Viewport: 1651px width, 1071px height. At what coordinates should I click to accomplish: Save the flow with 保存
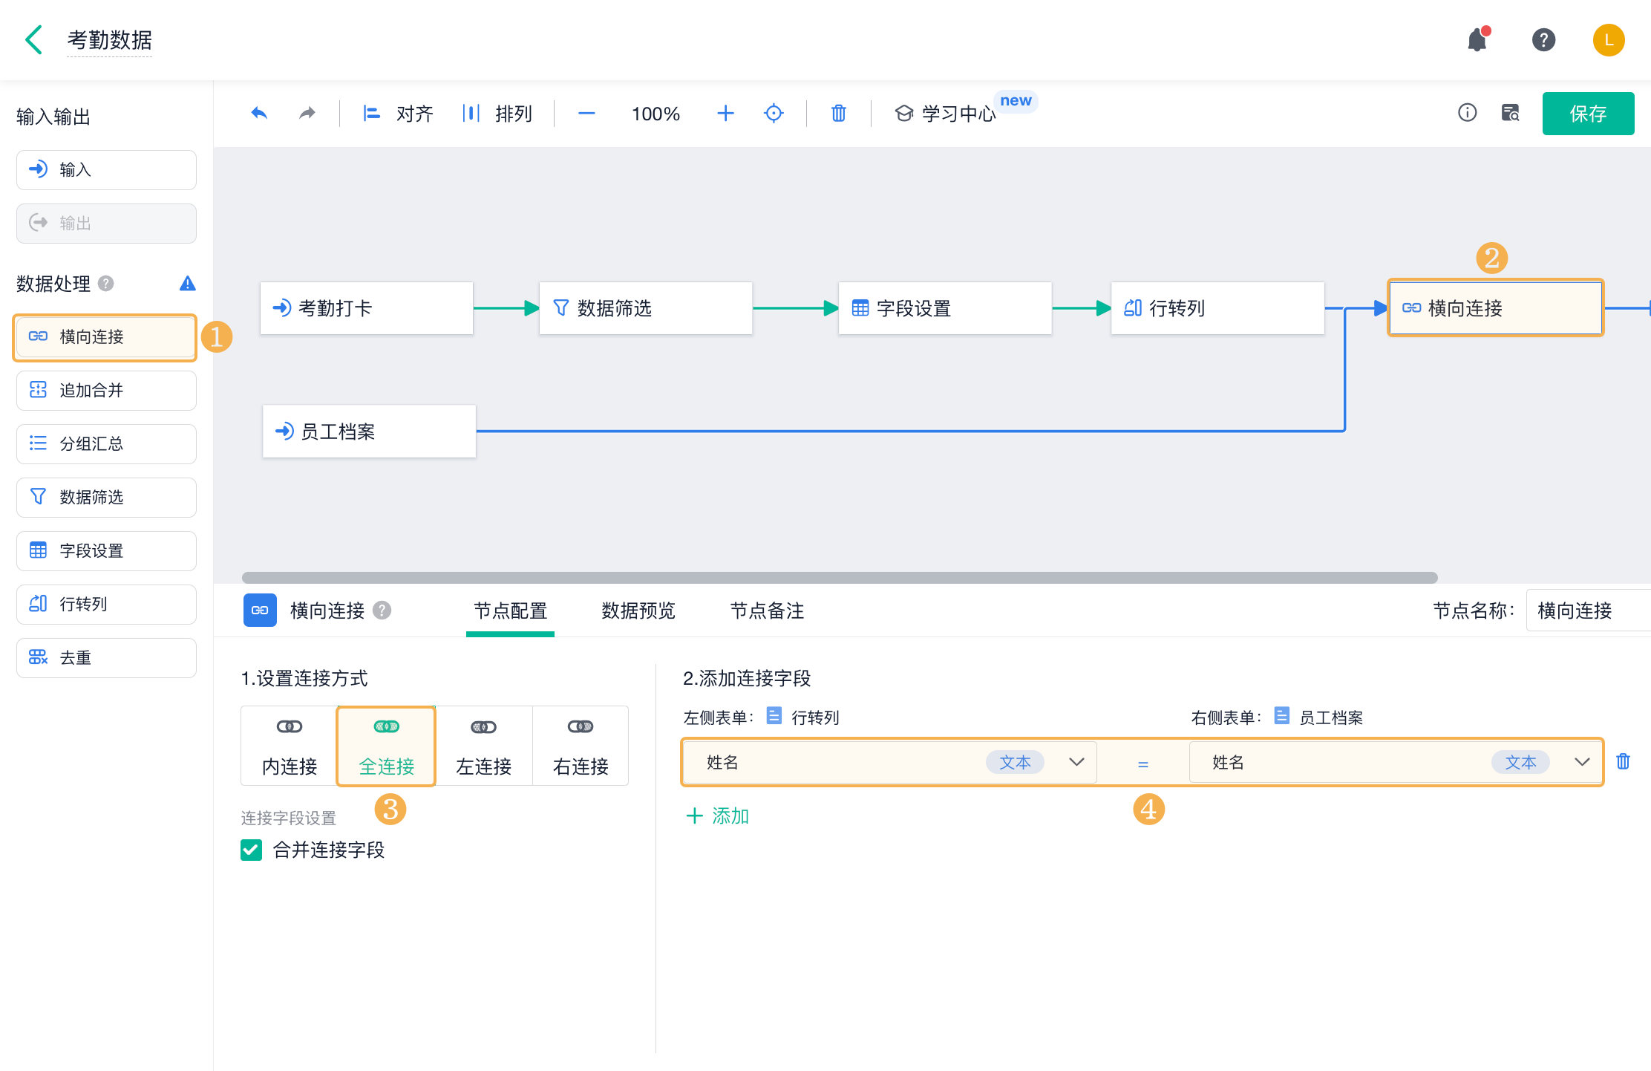[1588, 113]
